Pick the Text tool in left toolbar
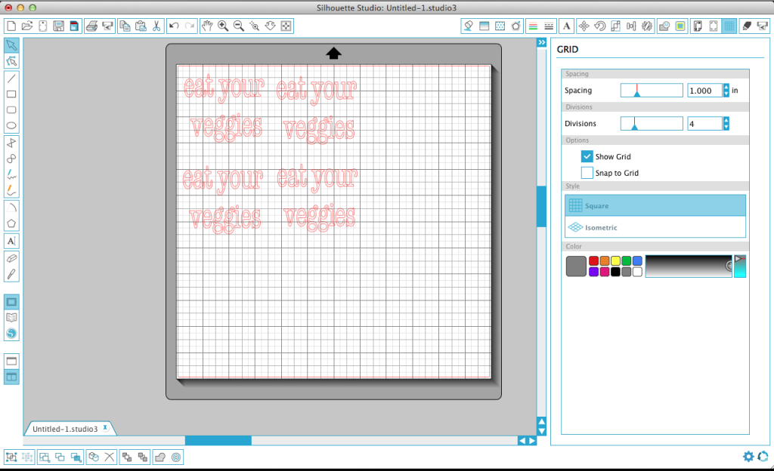Viewport: 774px width, 471px height. [11, 241]
